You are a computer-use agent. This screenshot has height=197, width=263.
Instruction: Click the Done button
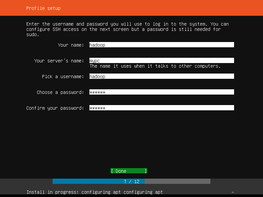tap(129, 171)
